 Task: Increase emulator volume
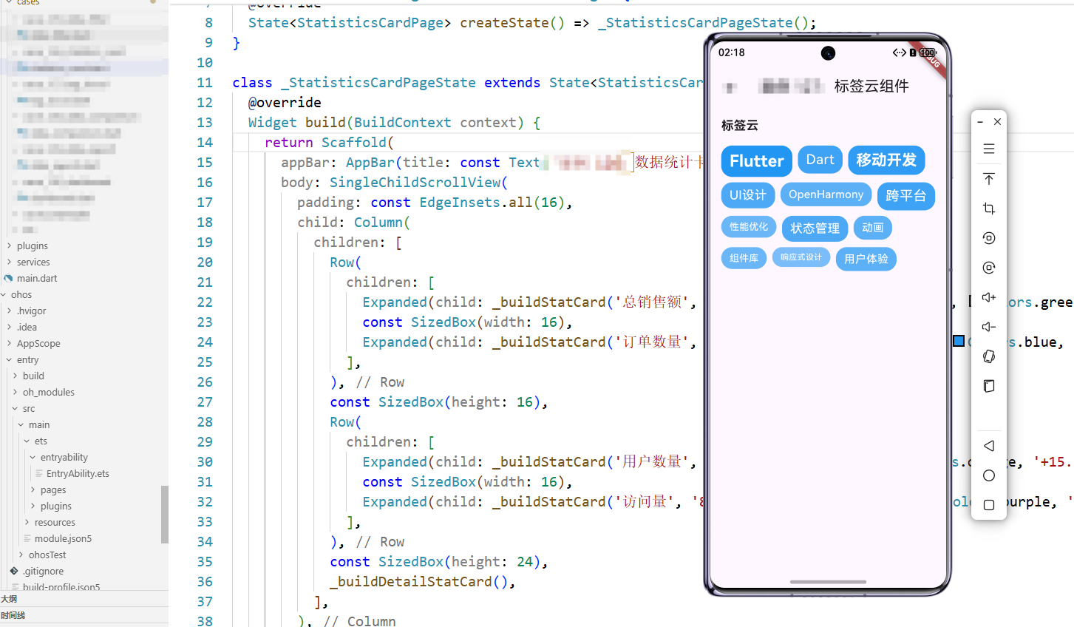(x=989, y=297)
